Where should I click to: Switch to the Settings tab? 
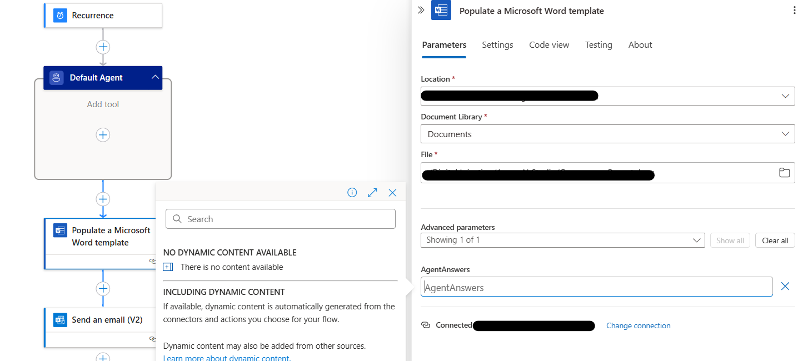point(497,45)
